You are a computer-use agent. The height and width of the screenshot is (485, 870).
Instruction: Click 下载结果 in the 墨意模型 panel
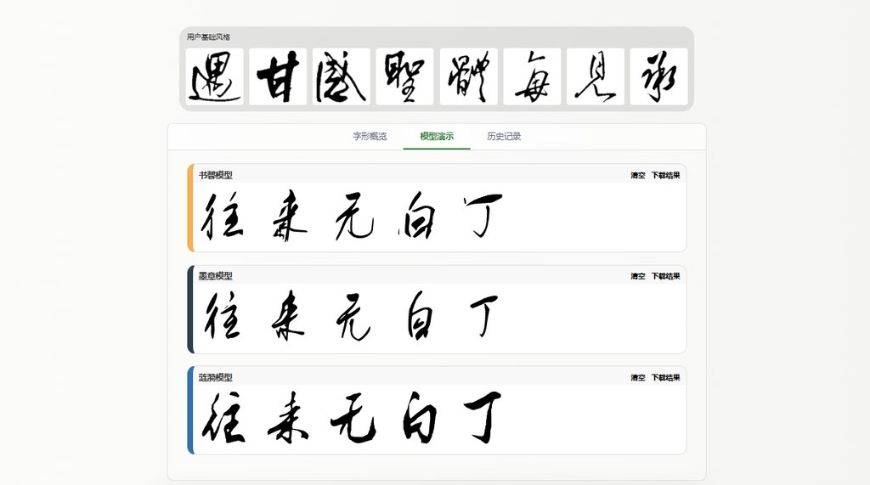[665, 276]
